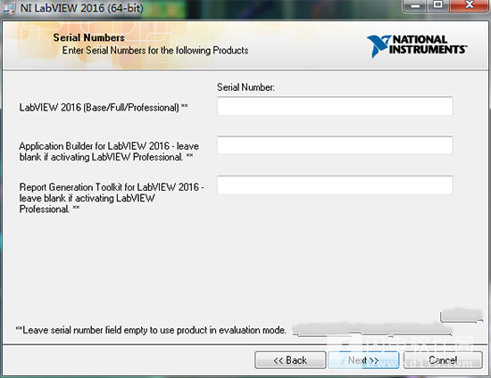Click the 'Report Generation Toolkit for LabVIEW 2016' label

tap(112, 198)
